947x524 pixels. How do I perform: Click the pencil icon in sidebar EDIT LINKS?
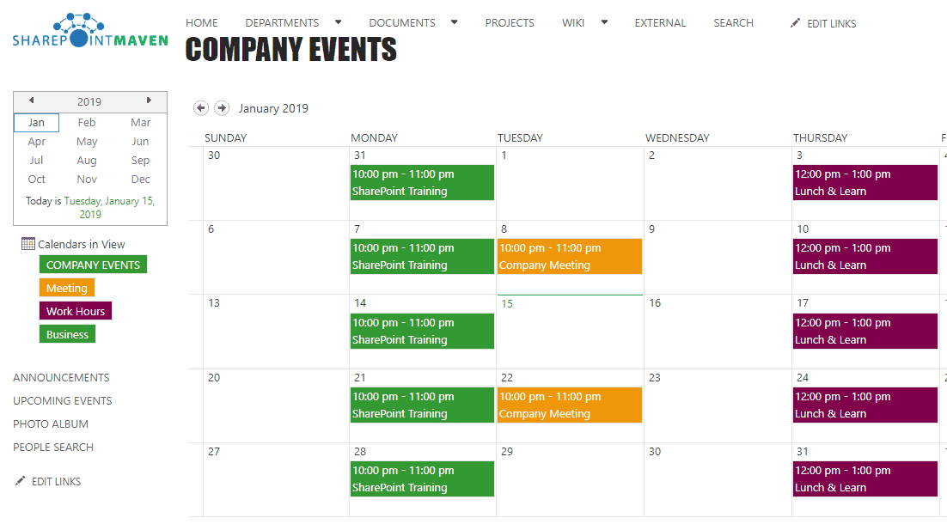click(20, 480)
